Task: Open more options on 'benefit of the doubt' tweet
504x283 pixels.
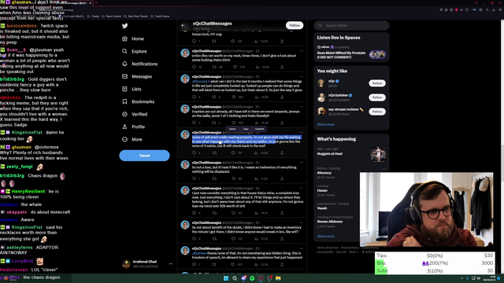Action: click(x=301, y=222)
